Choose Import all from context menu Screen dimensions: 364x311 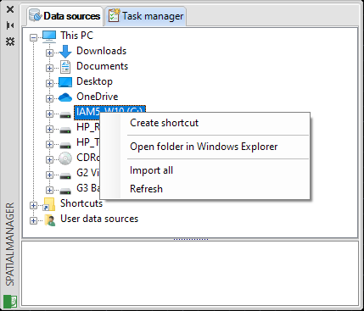click(x=204, y=170)
